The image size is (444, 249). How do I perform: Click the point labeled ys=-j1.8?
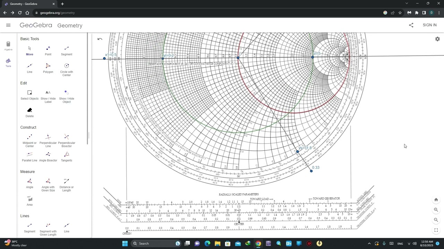(297, 151)
